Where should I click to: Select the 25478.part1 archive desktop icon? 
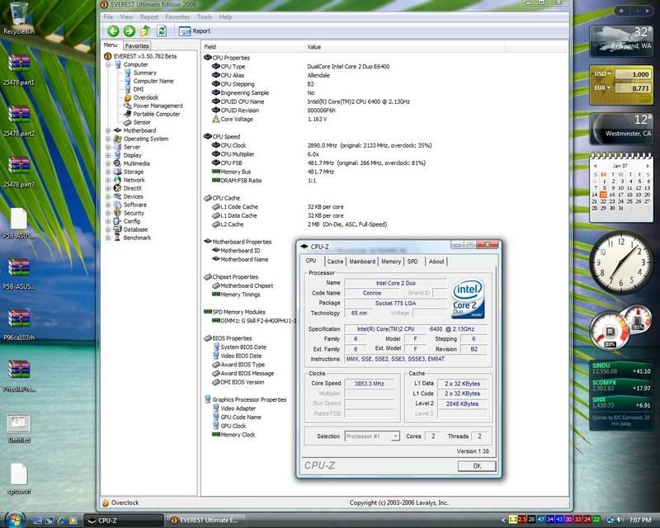point(18,70)
